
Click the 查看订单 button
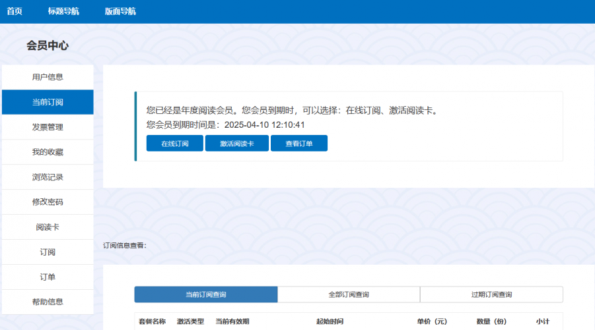(x=299, y=144)
